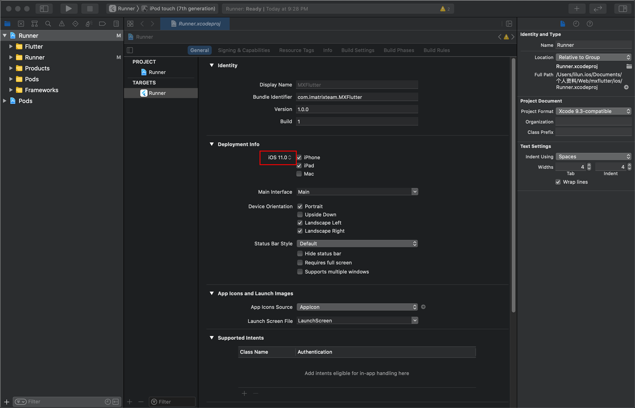The image size is (635, 408).
Task: Enable Hide status bar option
Action: (x=300, y=253)
